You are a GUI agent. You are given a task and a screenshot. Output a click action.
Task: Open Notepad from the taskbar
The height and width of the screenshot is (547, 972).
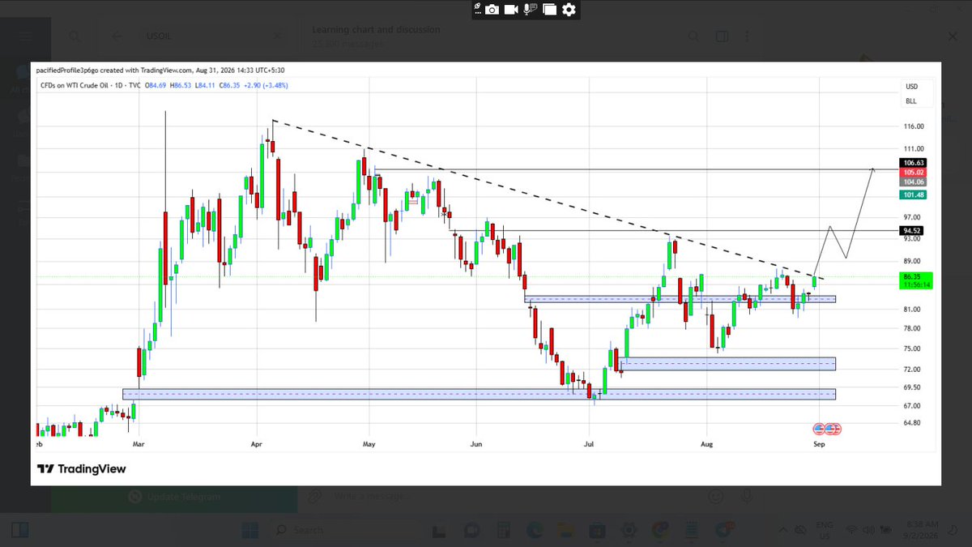(x=691, y=532)
